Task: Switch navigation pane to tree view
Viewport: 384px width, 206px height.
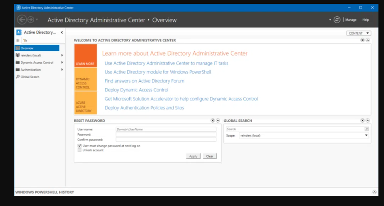Action: click(25, 40)
